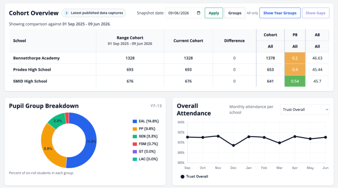Click the Latest published data captures badge

point(94,13)
